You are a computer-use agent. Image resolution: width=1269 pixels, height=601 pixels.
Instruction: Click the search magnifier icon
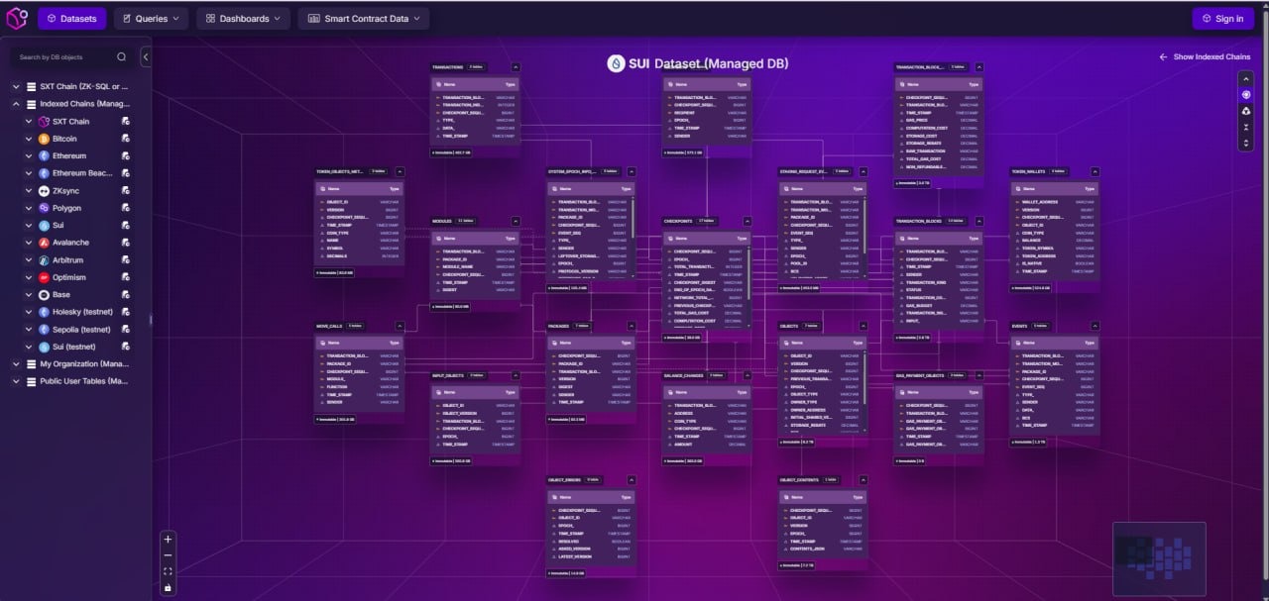tap(121, 56)
